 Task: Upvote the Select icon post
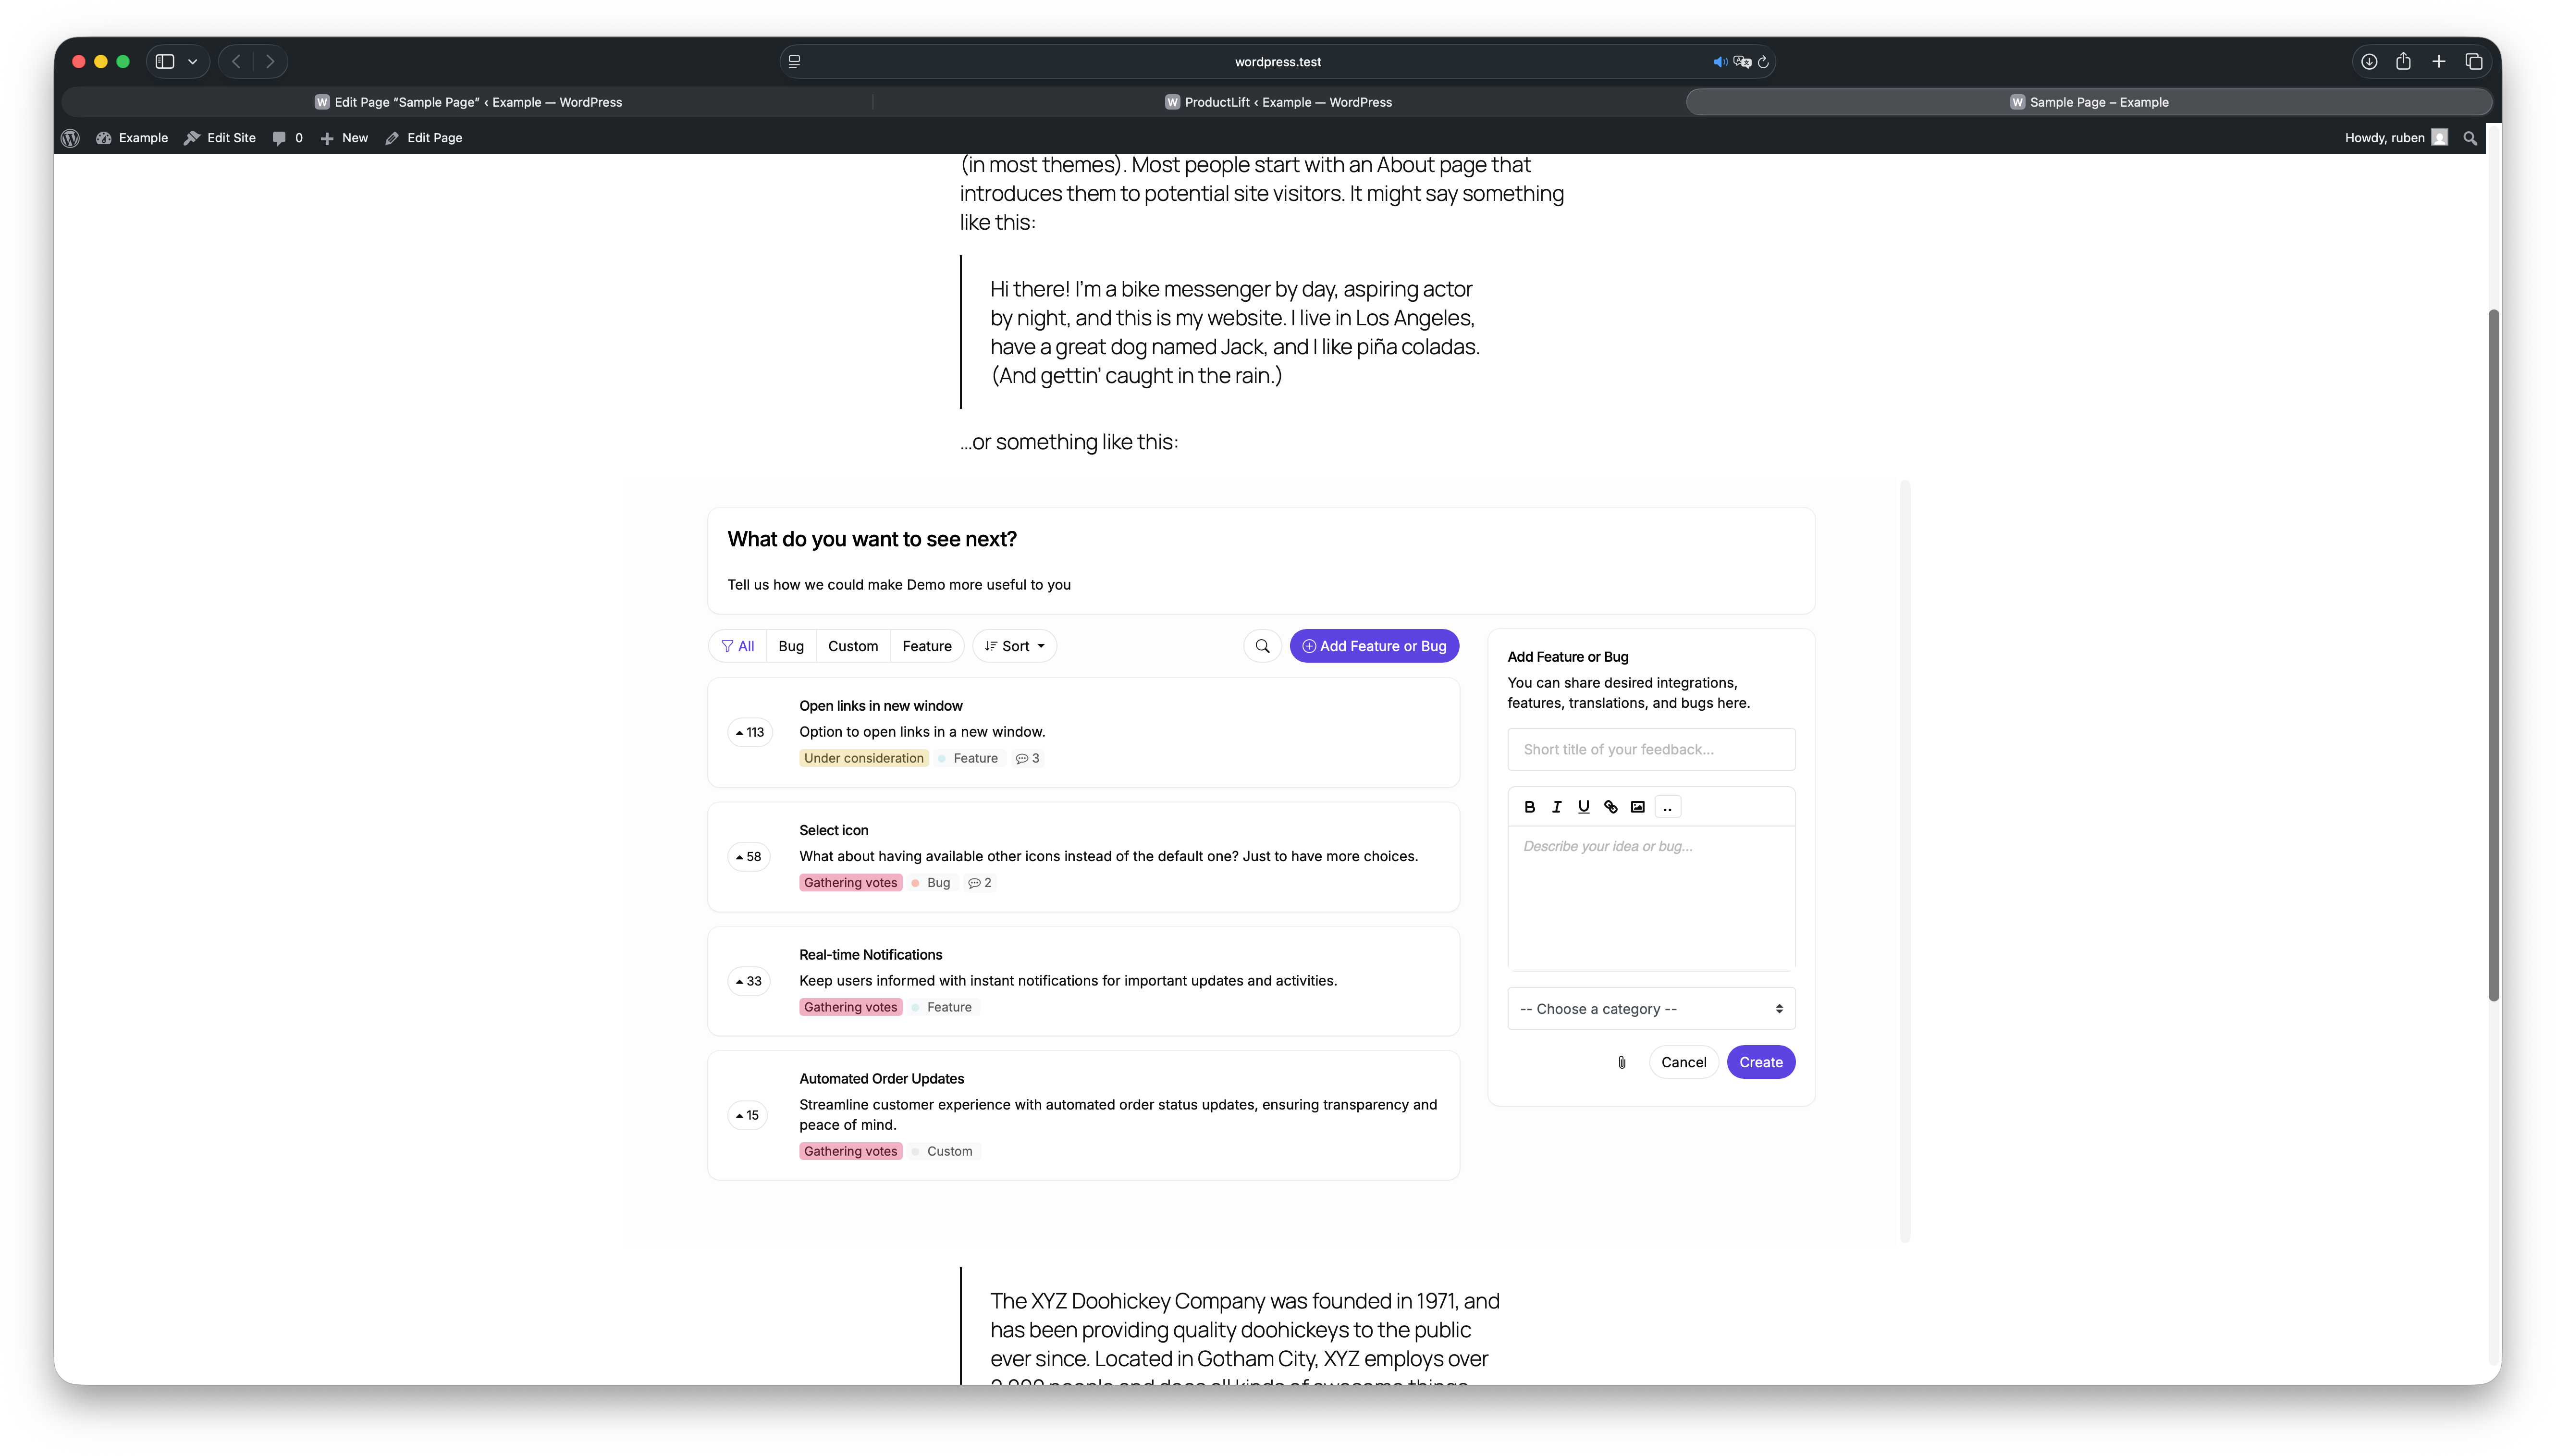pyautogui.click(x=749, y=857)
